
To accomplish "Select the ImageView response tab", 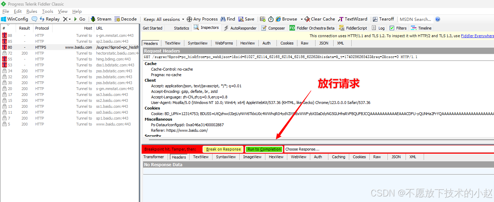I will (252, 157).
